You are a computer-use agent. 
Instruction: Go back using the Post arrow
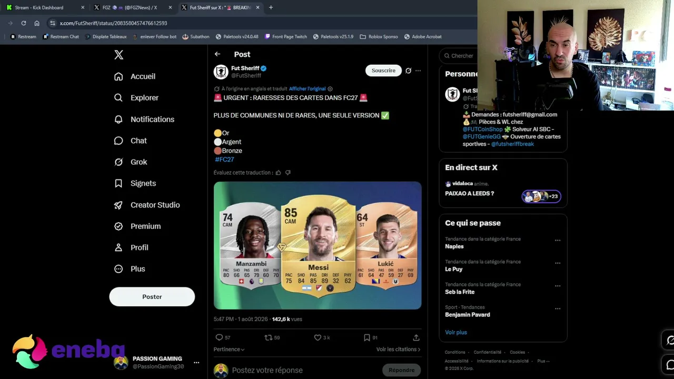pos(217,54)
